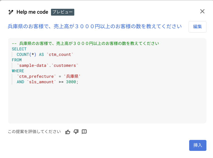The height and width of the screenshot is (158, 213).
Task: Click the 編集 button to edit prompt
Action: click(197, 27)
